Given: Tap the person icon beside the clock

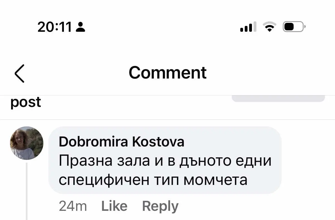Looking at the screenshot, I should 80,27.
